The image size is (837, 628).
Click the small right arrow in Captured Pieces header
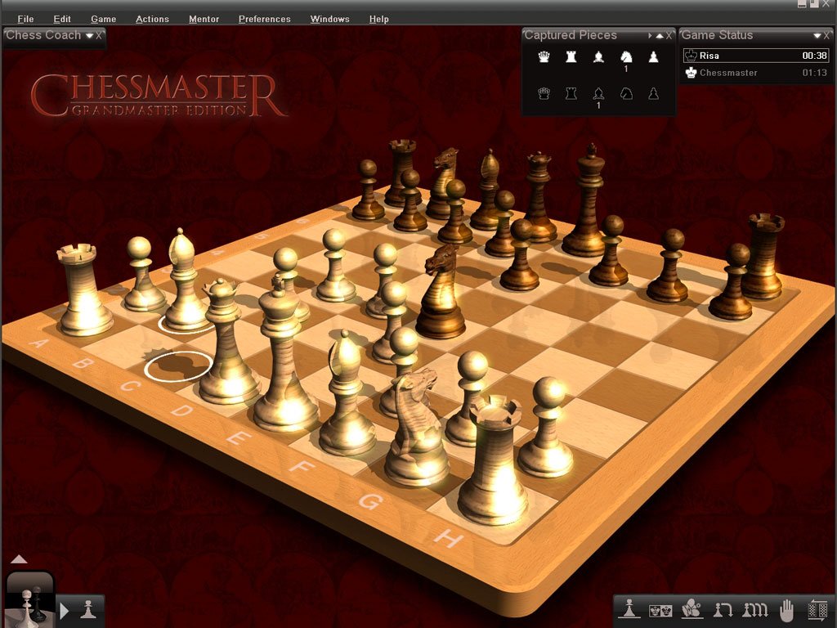click(x=650, y=35)
